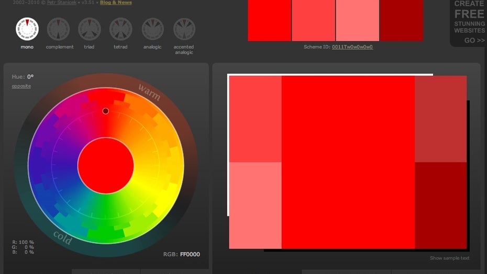Click the RGB value FF0000
This screenshot has height=274, width=487.
[x=190, y=255]
